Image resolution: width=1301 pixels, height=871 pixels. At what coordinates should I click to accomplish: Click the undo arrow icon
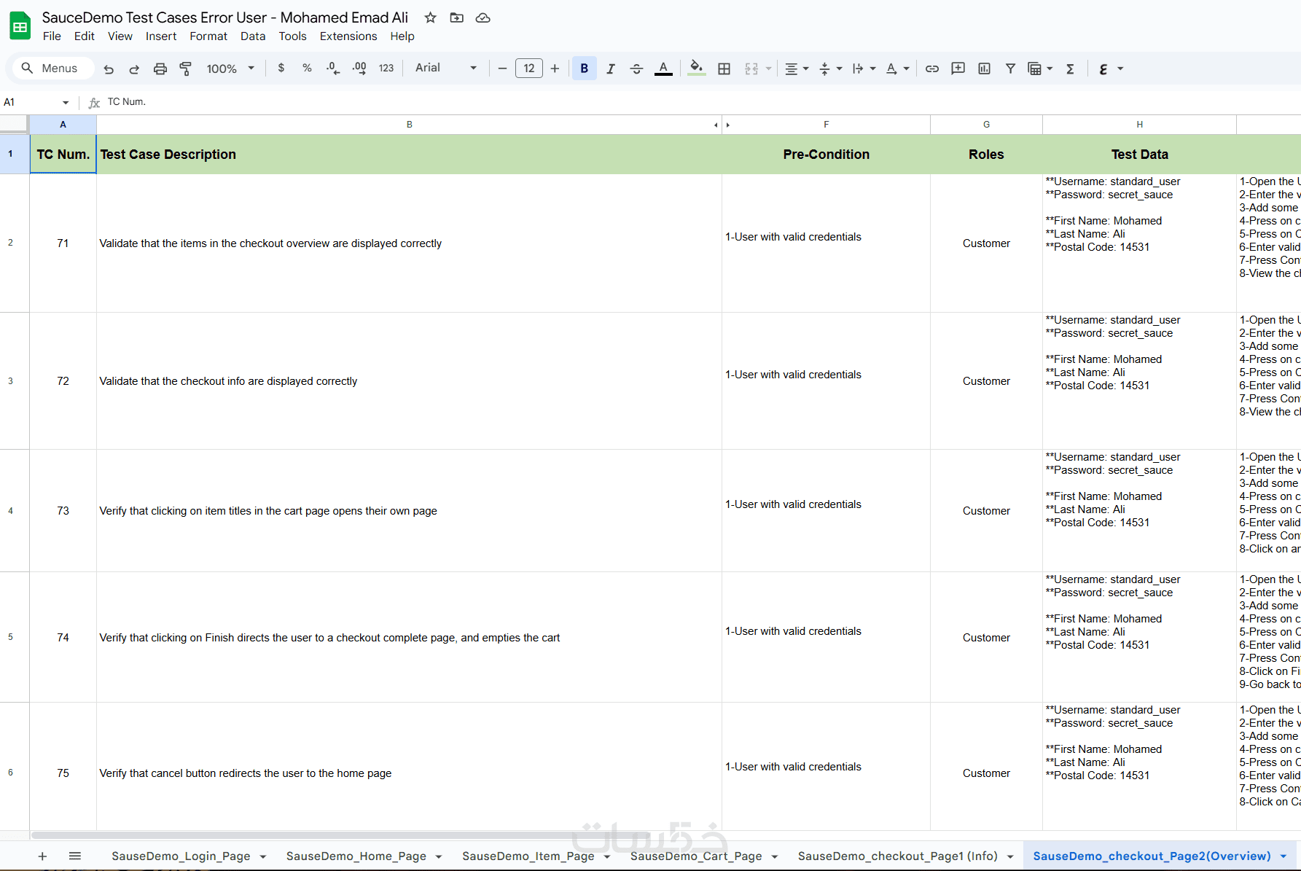pyautogui.click(x=109, y=69)
